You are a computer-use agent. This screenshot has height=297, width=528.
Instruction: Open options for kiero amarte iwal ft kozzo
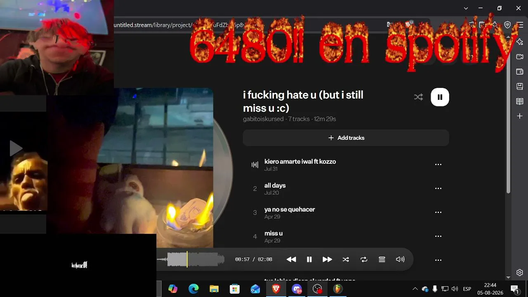tap(438, 165)
